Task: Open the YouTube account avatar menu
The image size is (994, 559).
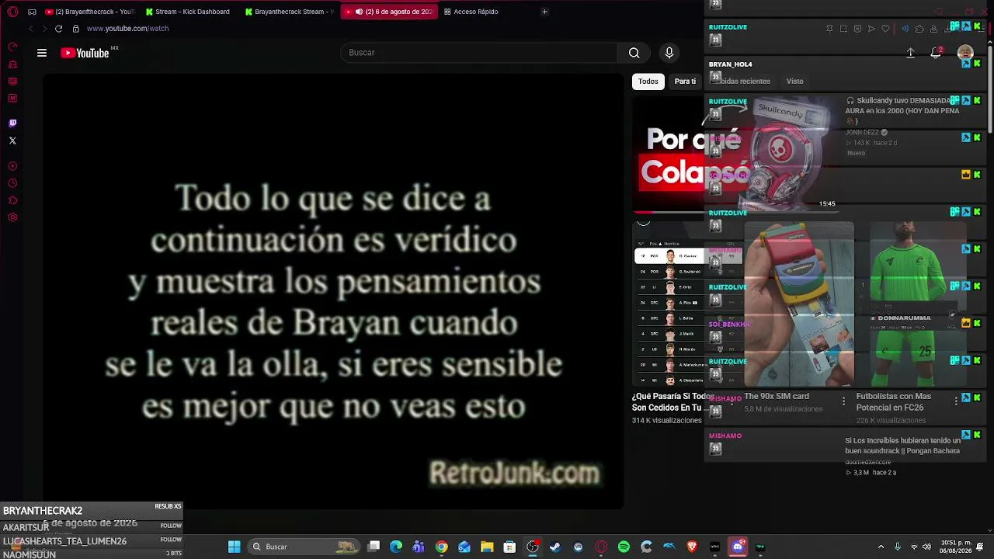Action: point(965,53)
